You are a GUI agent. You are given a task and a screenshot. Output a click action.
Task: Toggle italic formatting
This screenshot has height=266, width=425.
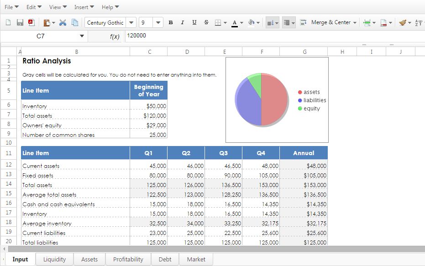click(x=182, y=22)
